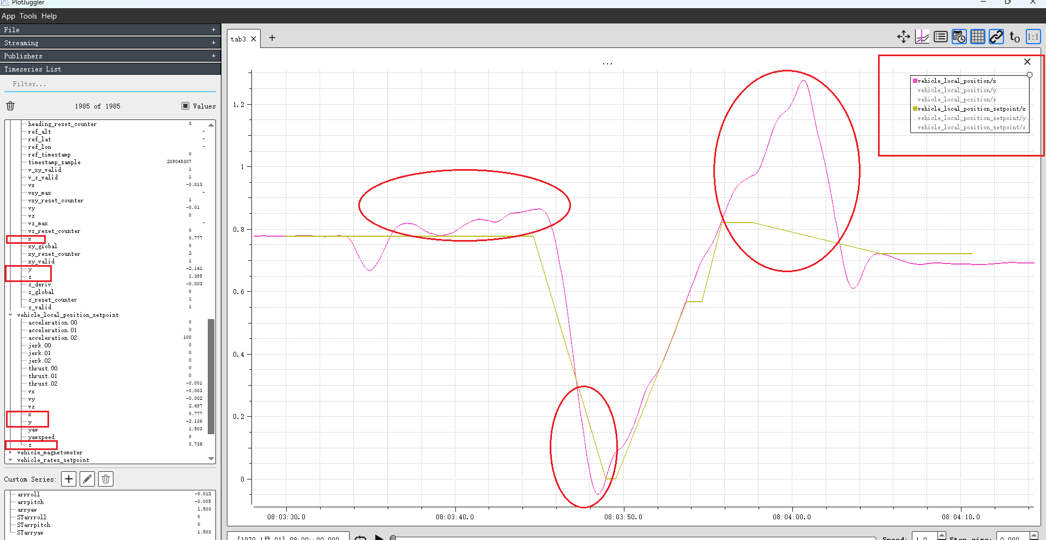The image size is (1046, 540).
Task: Click the add new tab plus button
Action: 272,38
